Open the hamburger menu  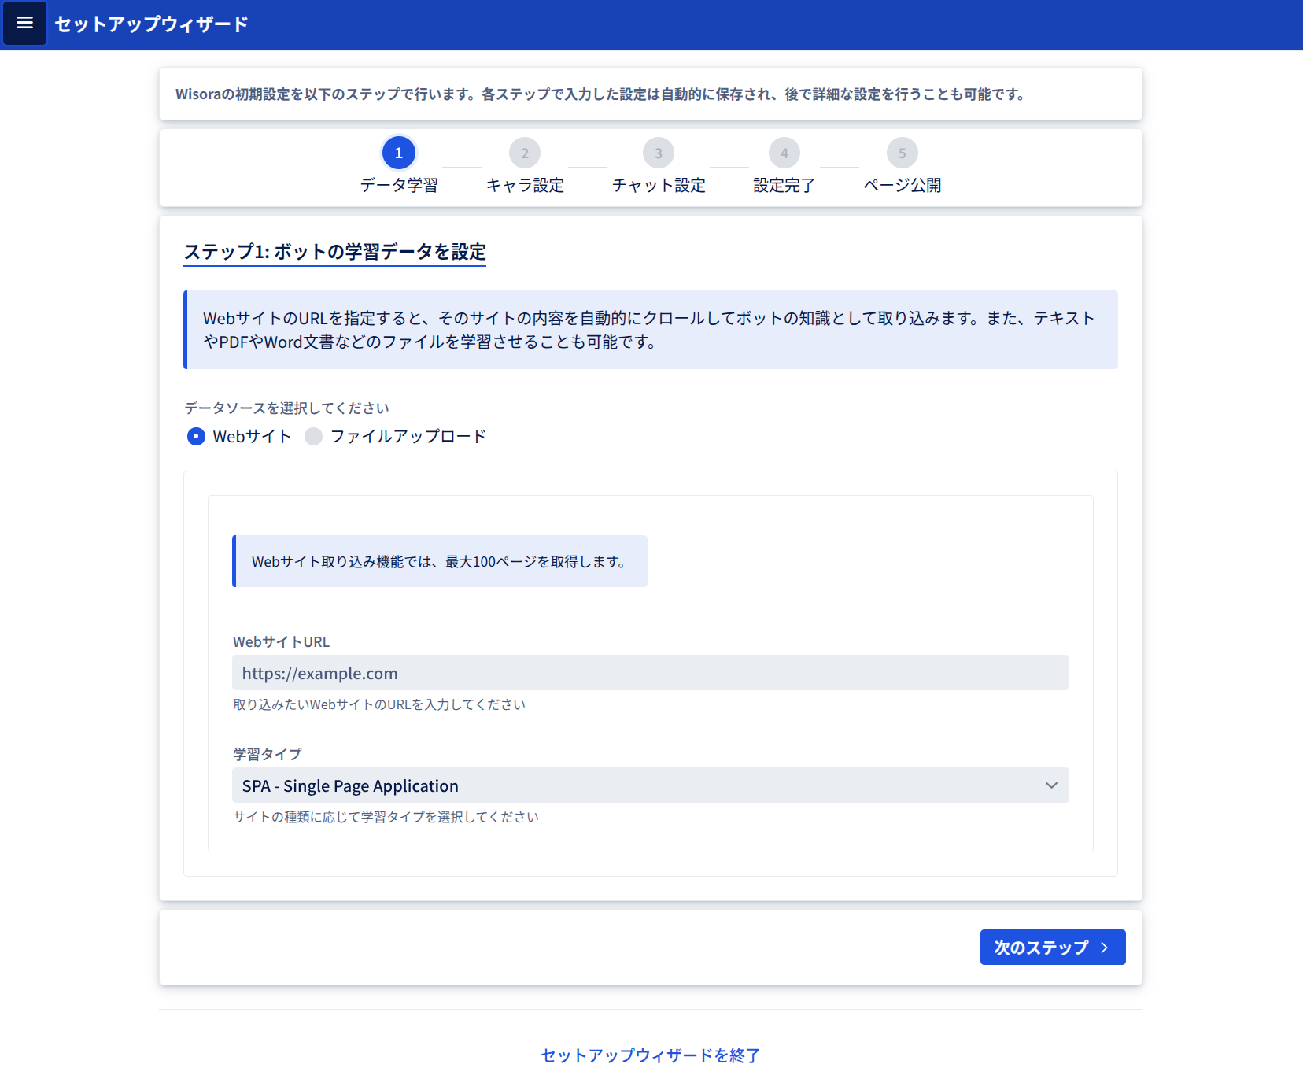point(24,23)
